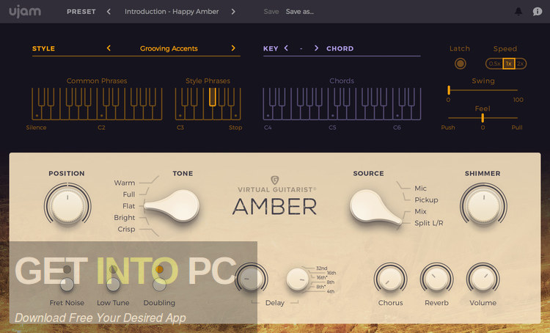Toggle the Low Tune switch
Viewport: 550px width, 333px height.
pyautogui.click(x=113, y=285)
